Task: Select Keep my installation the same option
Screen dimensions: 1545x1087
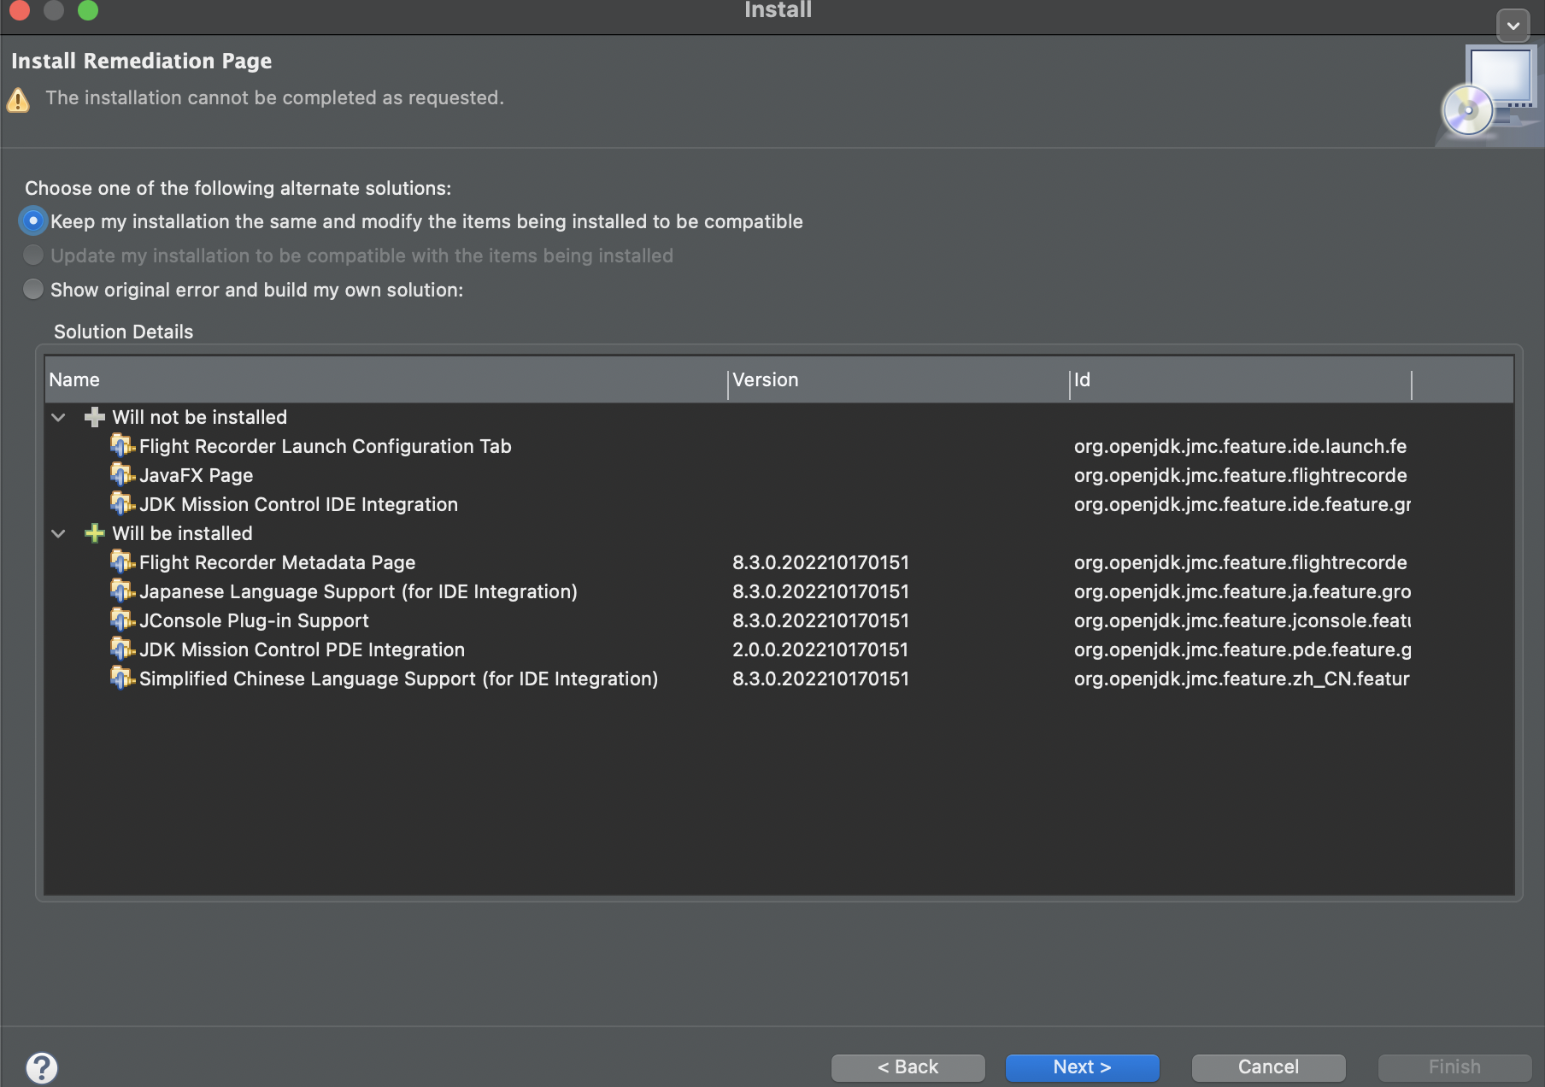Action: 33,221
